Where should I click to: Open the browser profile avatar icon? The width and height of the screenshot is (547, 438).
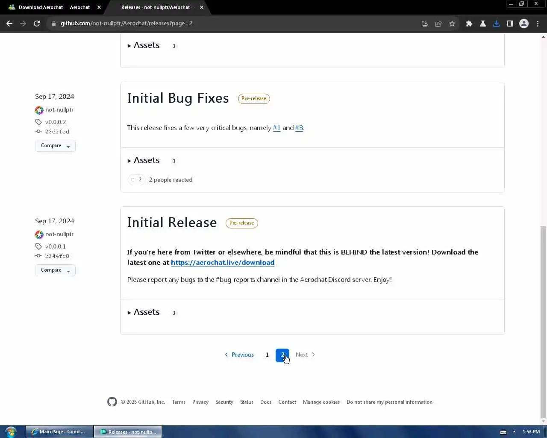pyautogui.click(x=524, y=24)
